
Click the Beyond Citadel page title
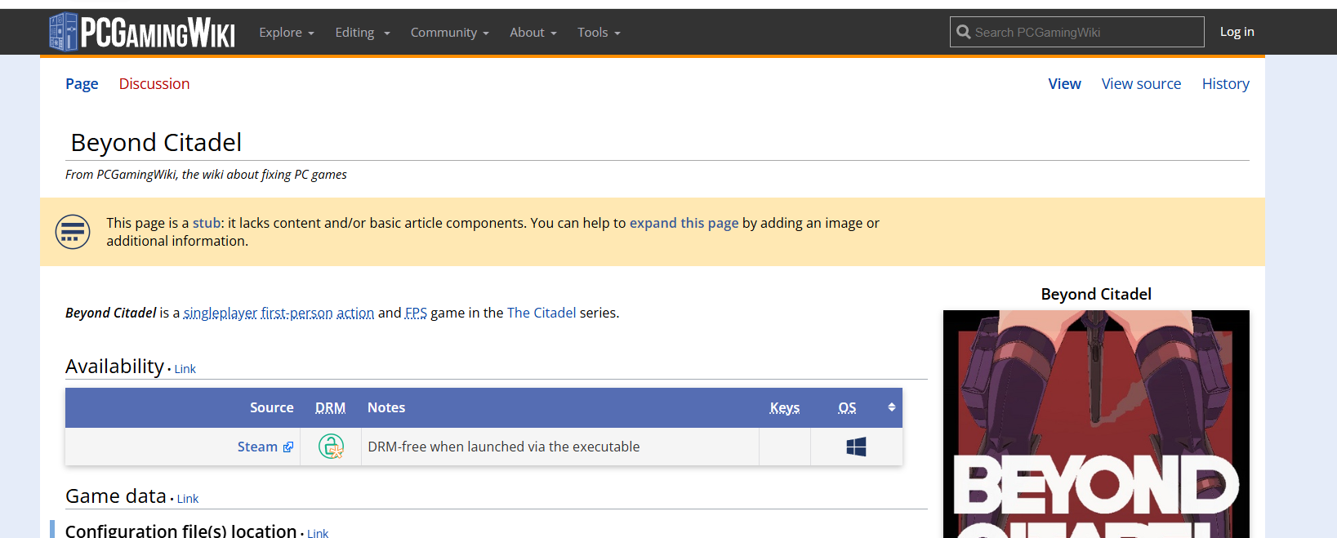click(x=156, y=143)
